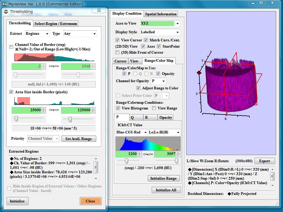283x212 pixels.
Task: Check the (3D) Hide Front of Cursor option
Action: click(x=118, y=52)
